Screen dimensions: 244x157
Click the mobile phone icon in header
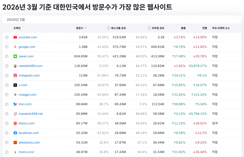[x=149, y=28]
